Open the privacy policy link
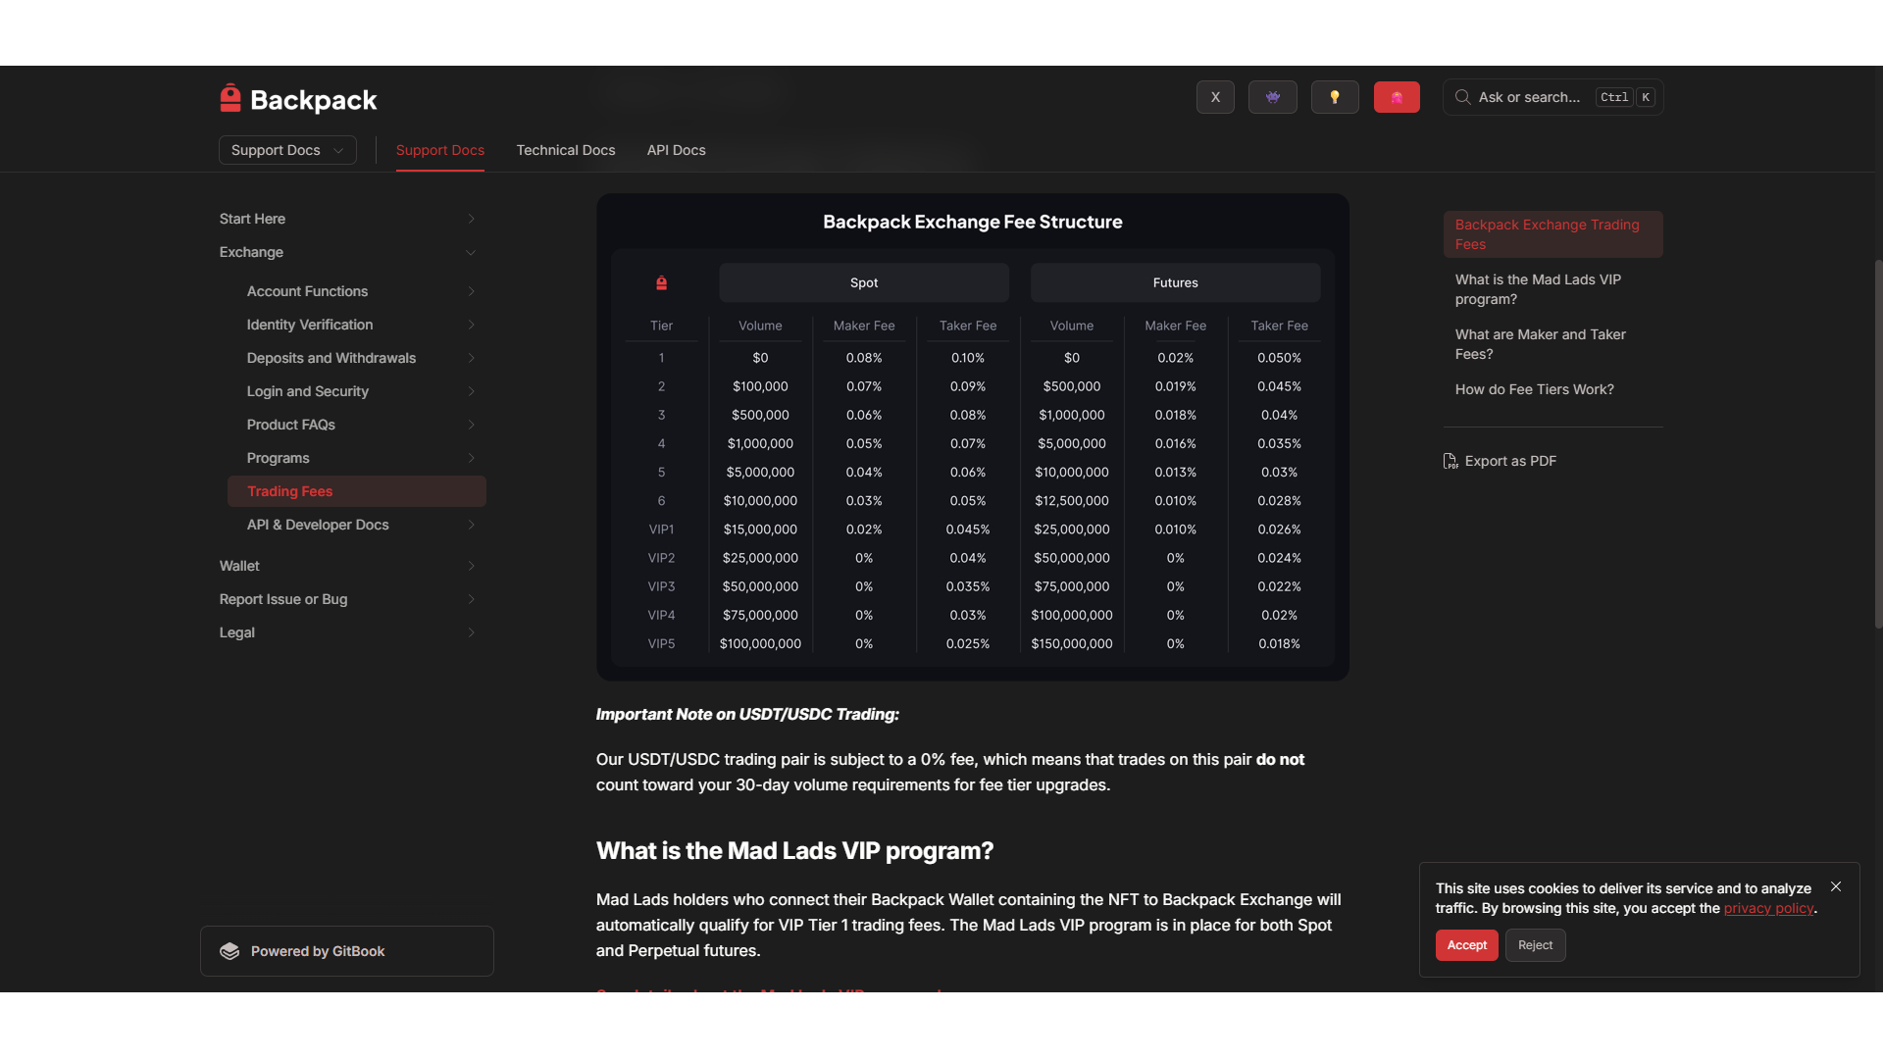Viewport: 1883px width, 1059px height. [1769, 908]
